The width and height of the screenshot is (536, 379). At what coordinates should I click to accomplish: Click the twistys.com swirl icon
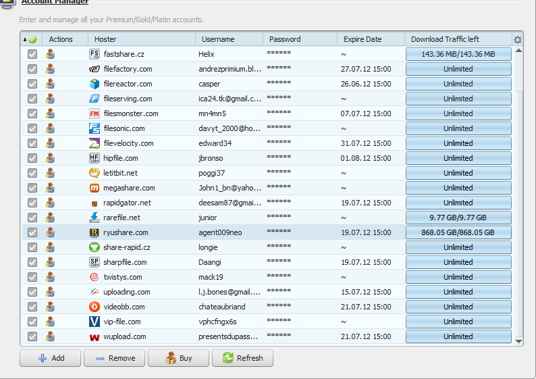click(x=95, y=277)
